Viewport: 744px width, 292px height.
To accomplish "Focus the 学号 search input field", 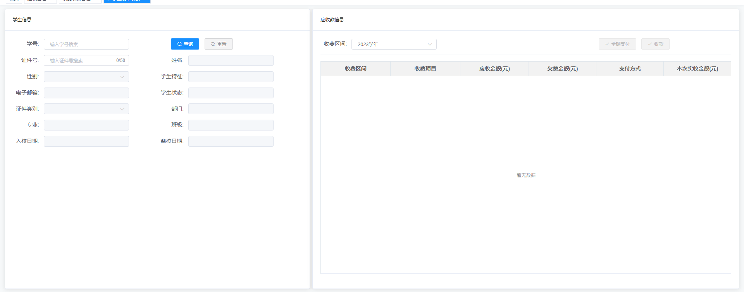I will [86, 44].
